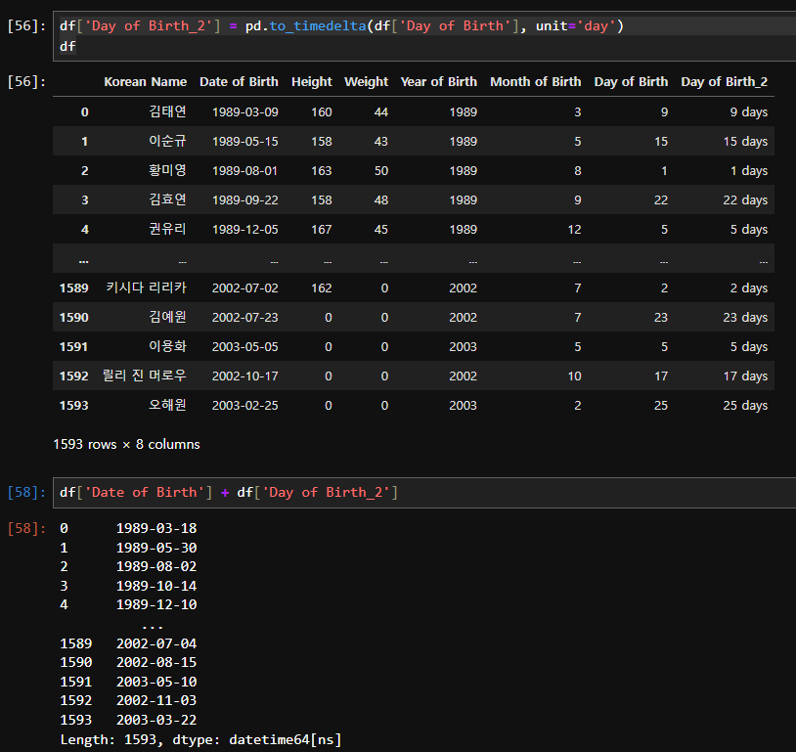796x752 pixels.
Task: Click the 'Length: 1593, dtype: datetime64[ns]' line
Action: pos(201,739)
